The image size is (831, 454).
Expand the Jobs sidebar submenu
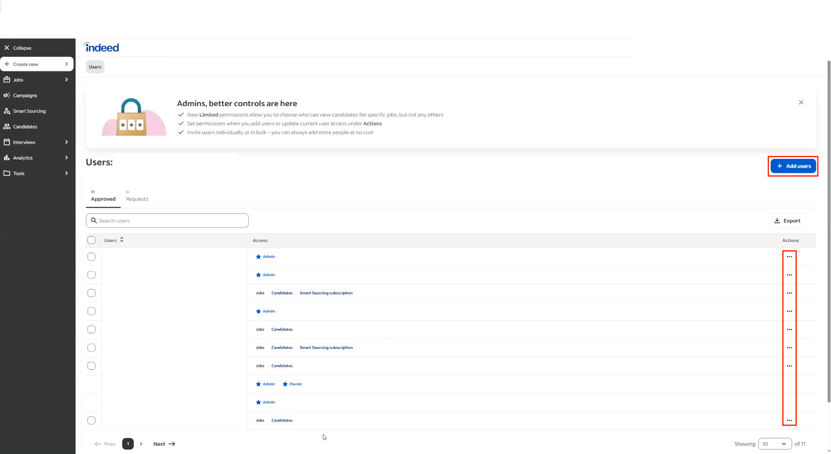(x=66, y=80)
